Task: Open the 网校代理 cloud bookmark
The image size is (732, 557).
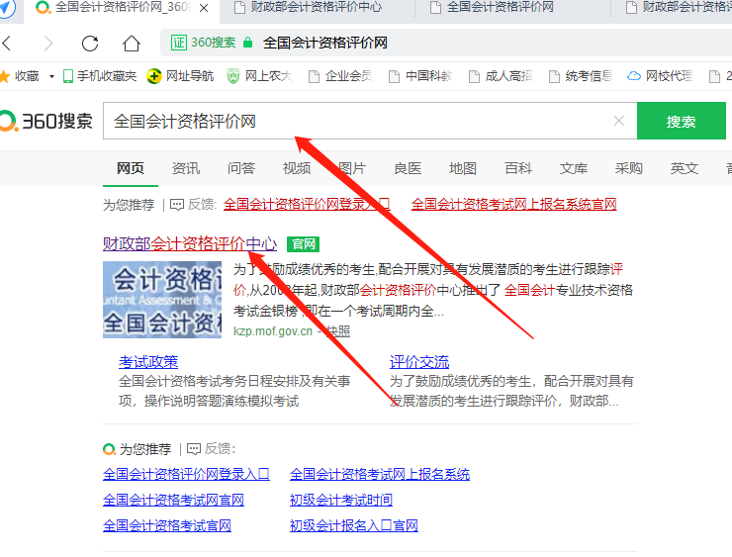Action: (660, 76)
